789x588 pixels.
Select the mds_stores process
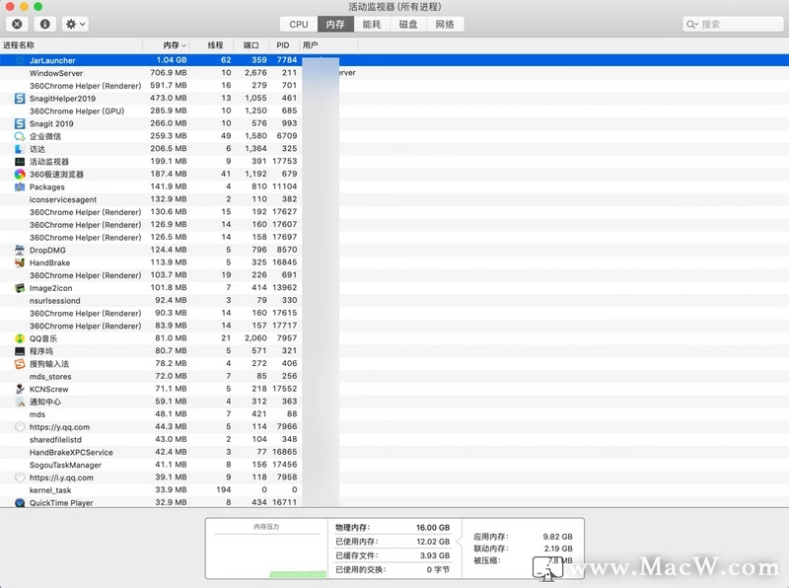(x=394, y=377)
